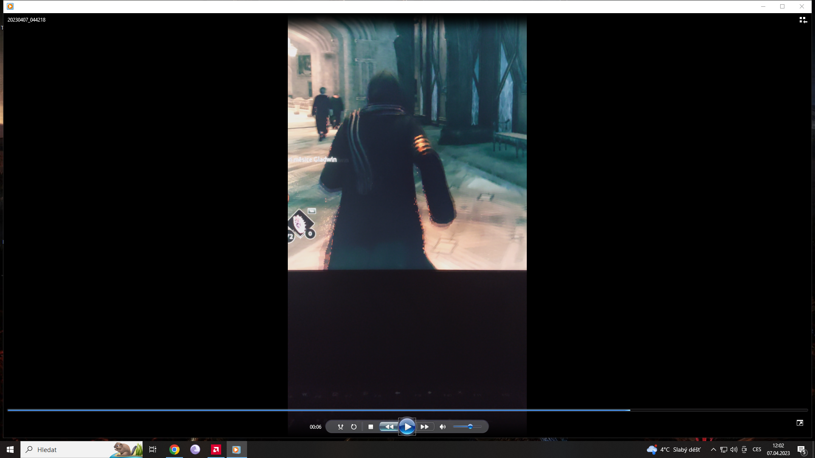Open Windows Start menu
Screen dimensions: 815x458
point(10,450)
